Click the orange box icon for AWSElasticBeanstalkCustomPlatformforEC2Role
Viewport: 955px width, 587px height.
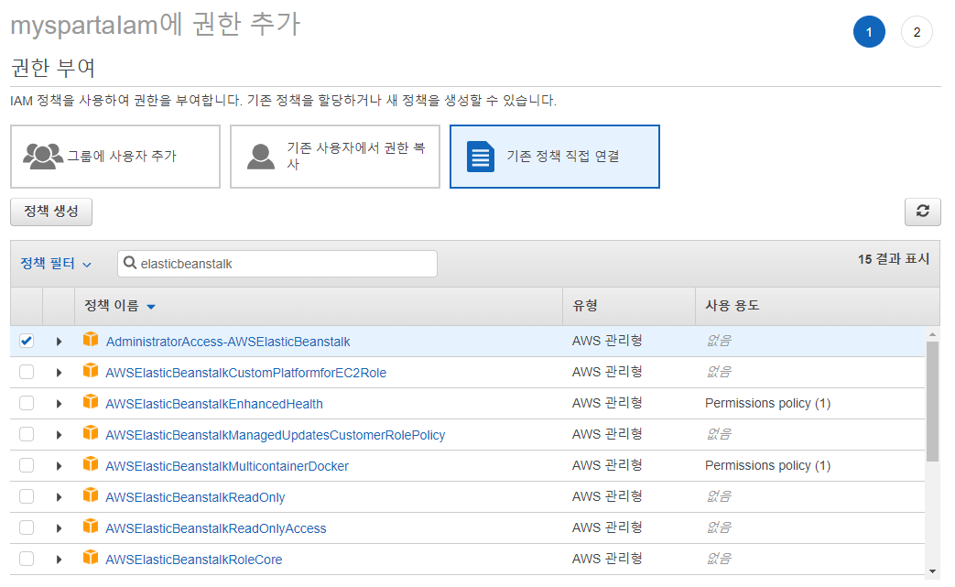pos(91,370)
